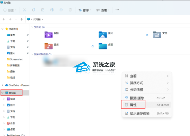Viewport: 190px width, 136px height.
Task: Click Pictures icon under This PC tree
Action: click(x=8, y=105)
